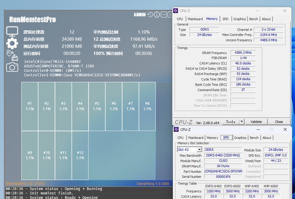Image resolution: width=295 pixels, height=199 pixels.
Task: Click the Part Number field in SPD tab
Action: [x=223, y=171]
